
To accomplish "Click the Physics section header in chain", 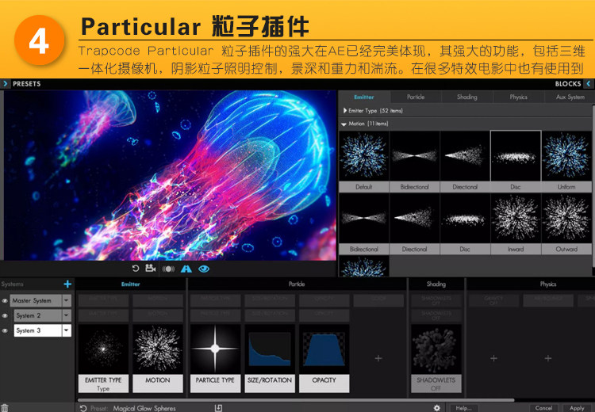I will coord(548,284).
